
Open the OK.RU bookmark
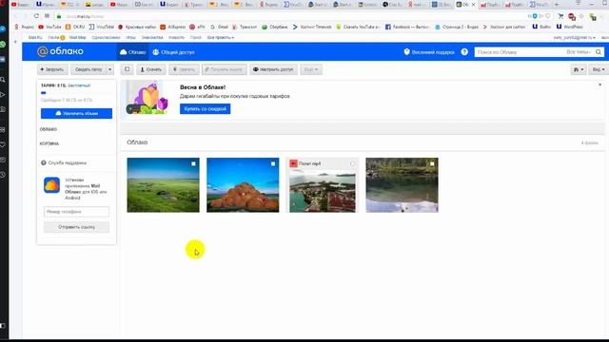coord(75,27)
